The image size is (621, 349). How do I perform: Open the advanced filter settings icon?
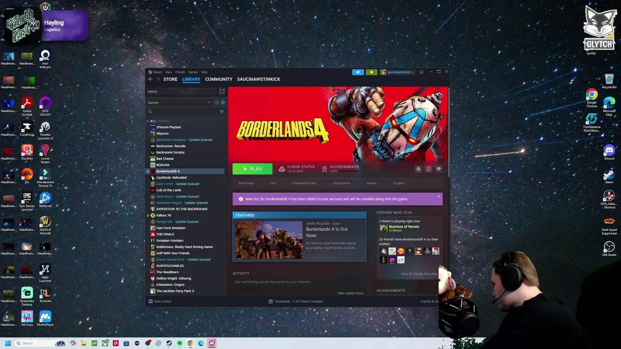[222, 111]
